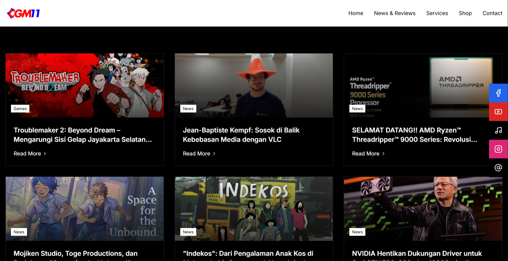Click the News tag on Threadripper card

tap(357, 109)
